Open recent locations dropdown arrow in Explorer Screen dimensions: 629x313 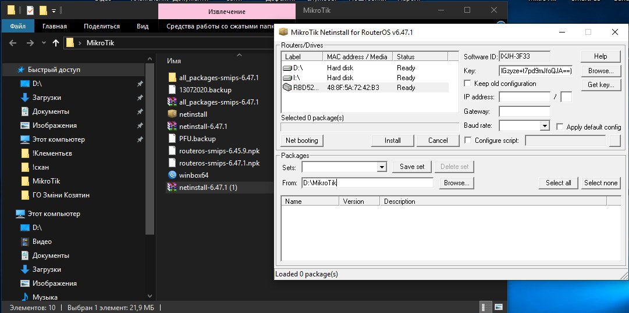tap(44, 43)
